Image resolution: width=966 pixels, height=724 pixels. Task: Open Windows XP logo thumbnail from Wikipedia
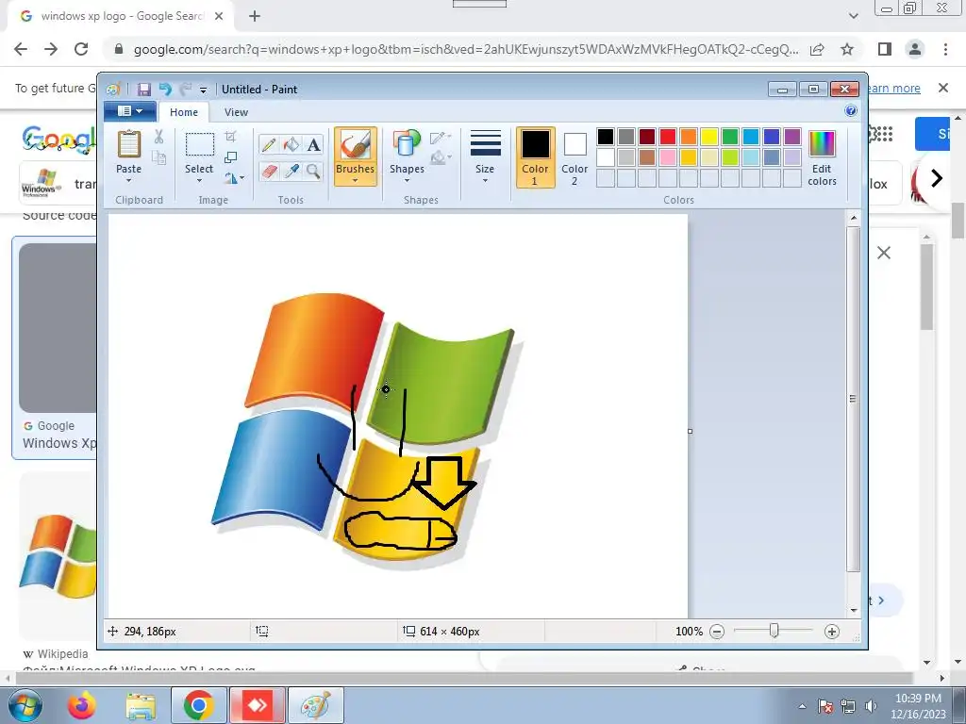(58, 557)
